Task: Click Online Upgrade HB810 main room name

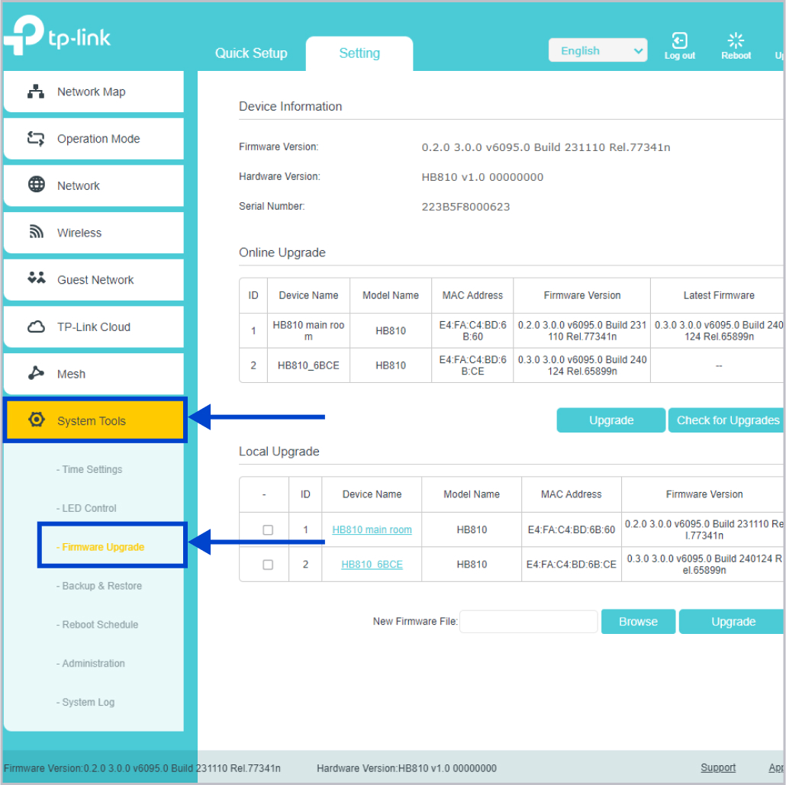Action: click(x=308, y=331)
